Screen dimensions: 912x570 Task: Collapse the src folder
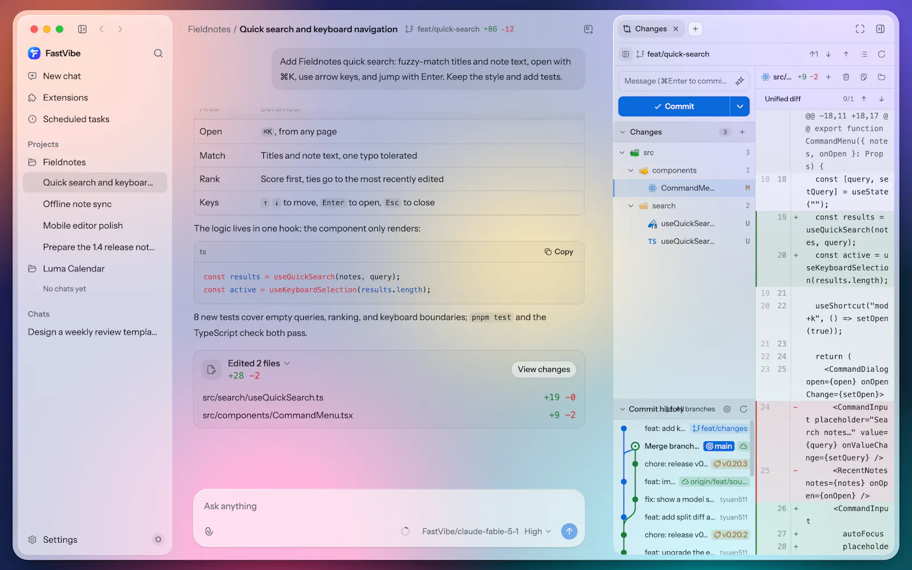(622, 153)
